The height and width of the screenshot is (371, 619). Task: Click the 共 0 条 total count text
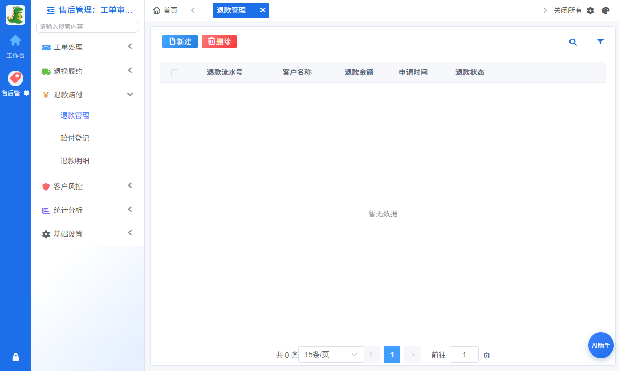287,355
